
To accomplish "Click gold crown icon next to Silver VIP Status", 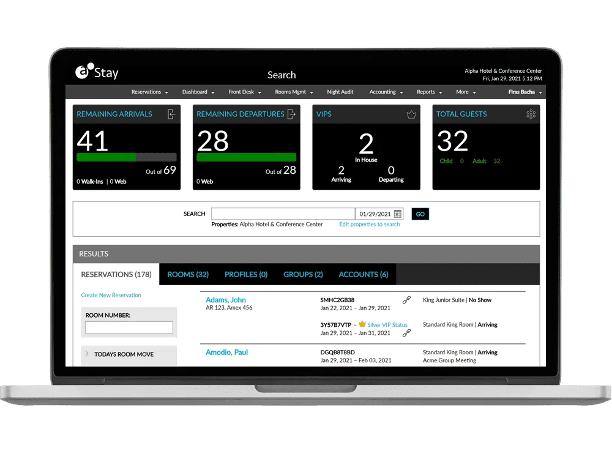I will coord(362,324).
